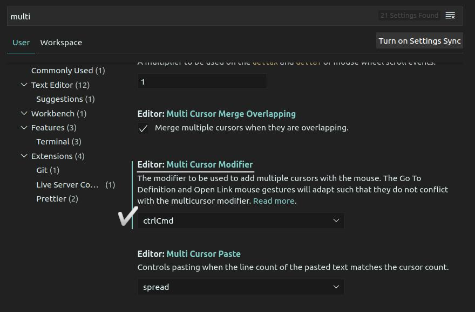Switch to the User settings tab
This screenshot has height=312, width=475.
(x=21, y=43)
